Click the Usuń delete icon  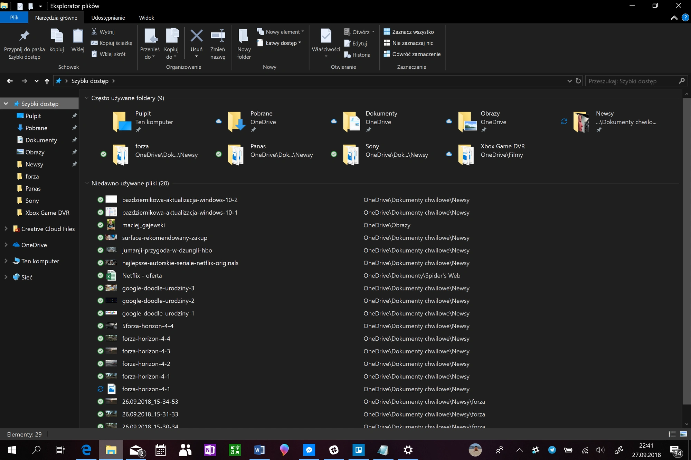click(x=197, y=36)
